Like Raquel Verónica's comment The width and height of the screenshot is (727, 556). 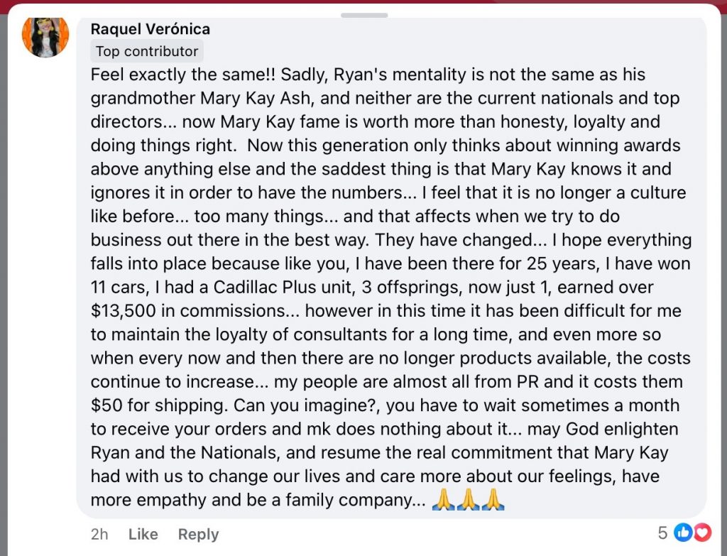point(143,534)
